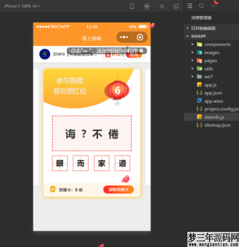Click the components folder icon
The width and height of the screenshot is (239, 247).
coord(199,45)
